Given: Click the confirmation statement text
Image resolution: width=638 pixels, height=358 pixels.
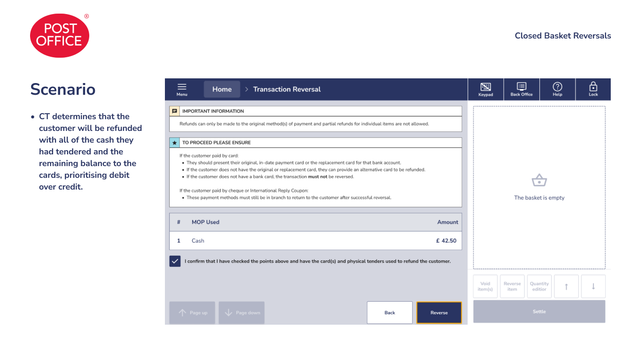Looking at the screenshot, I should point(318,261).
